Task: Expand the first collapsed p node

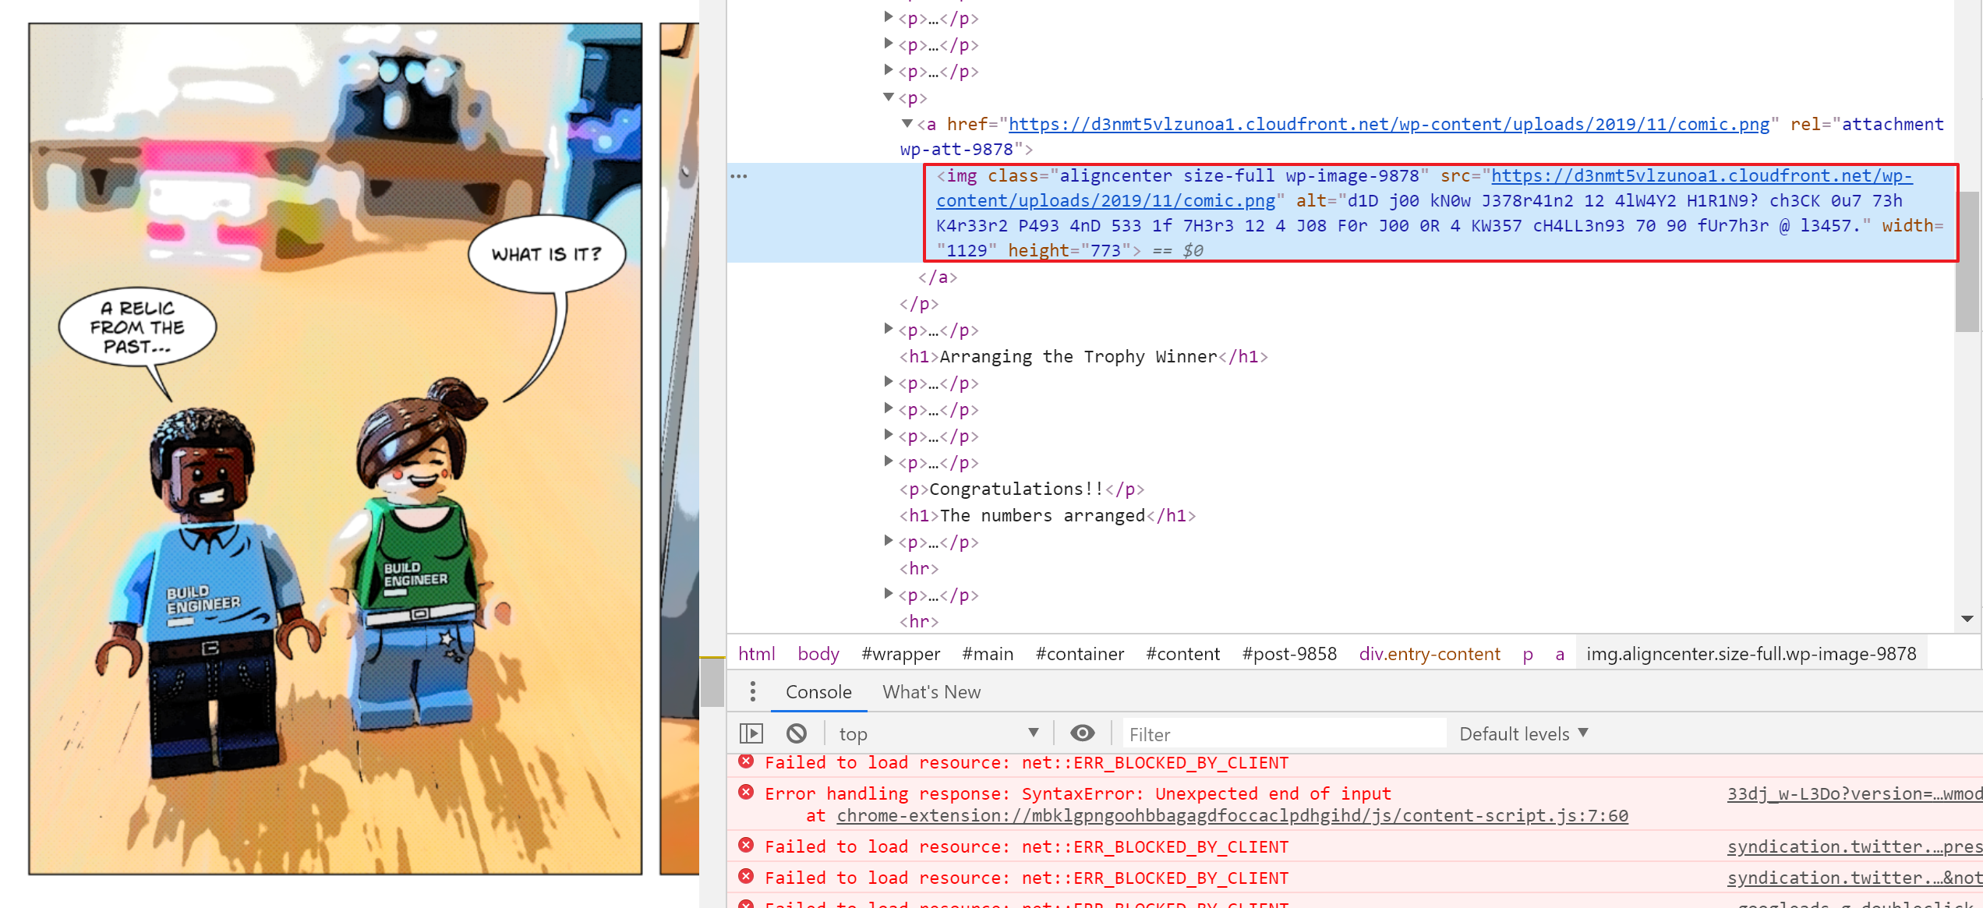Action: (x=889, y=18)
